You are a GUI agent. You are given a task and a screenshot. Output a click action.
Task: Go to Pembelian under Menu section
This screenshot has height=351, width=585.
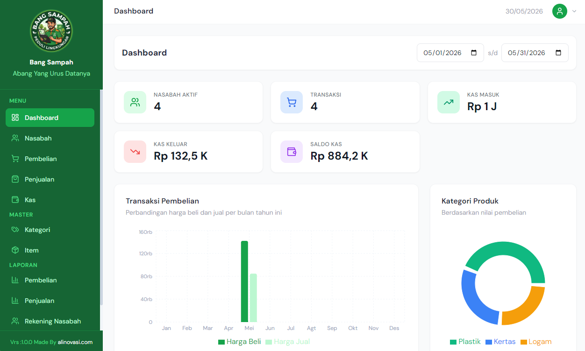tap(50, 159)
